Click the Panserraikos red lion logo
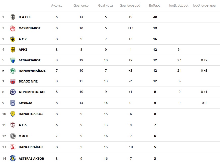This screenshot has height=164, width=220. pos(13,147)
